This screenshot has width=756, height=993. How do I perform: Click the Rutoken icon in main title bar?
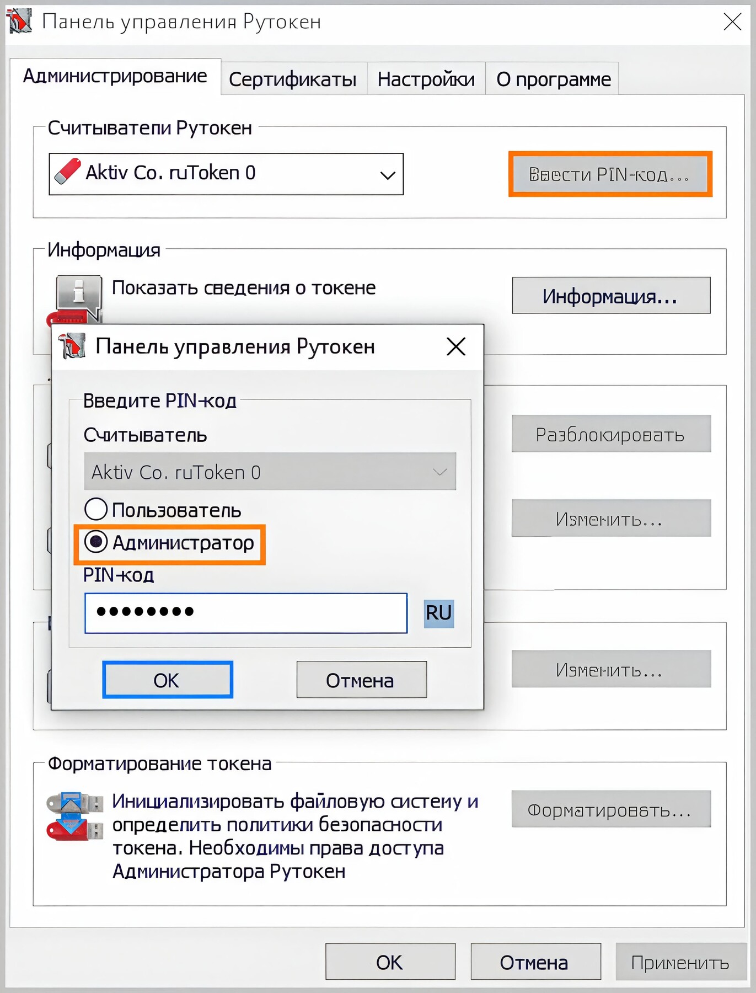point(19,21)
